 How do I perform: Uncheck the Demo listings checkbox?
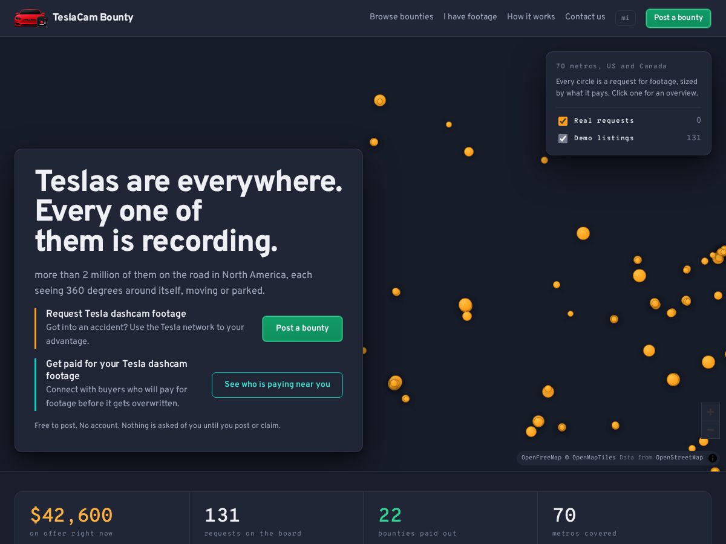(x=563, y=138)
